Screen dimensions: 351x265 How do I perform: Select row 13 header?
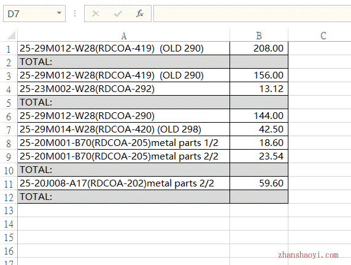(9, 210)
